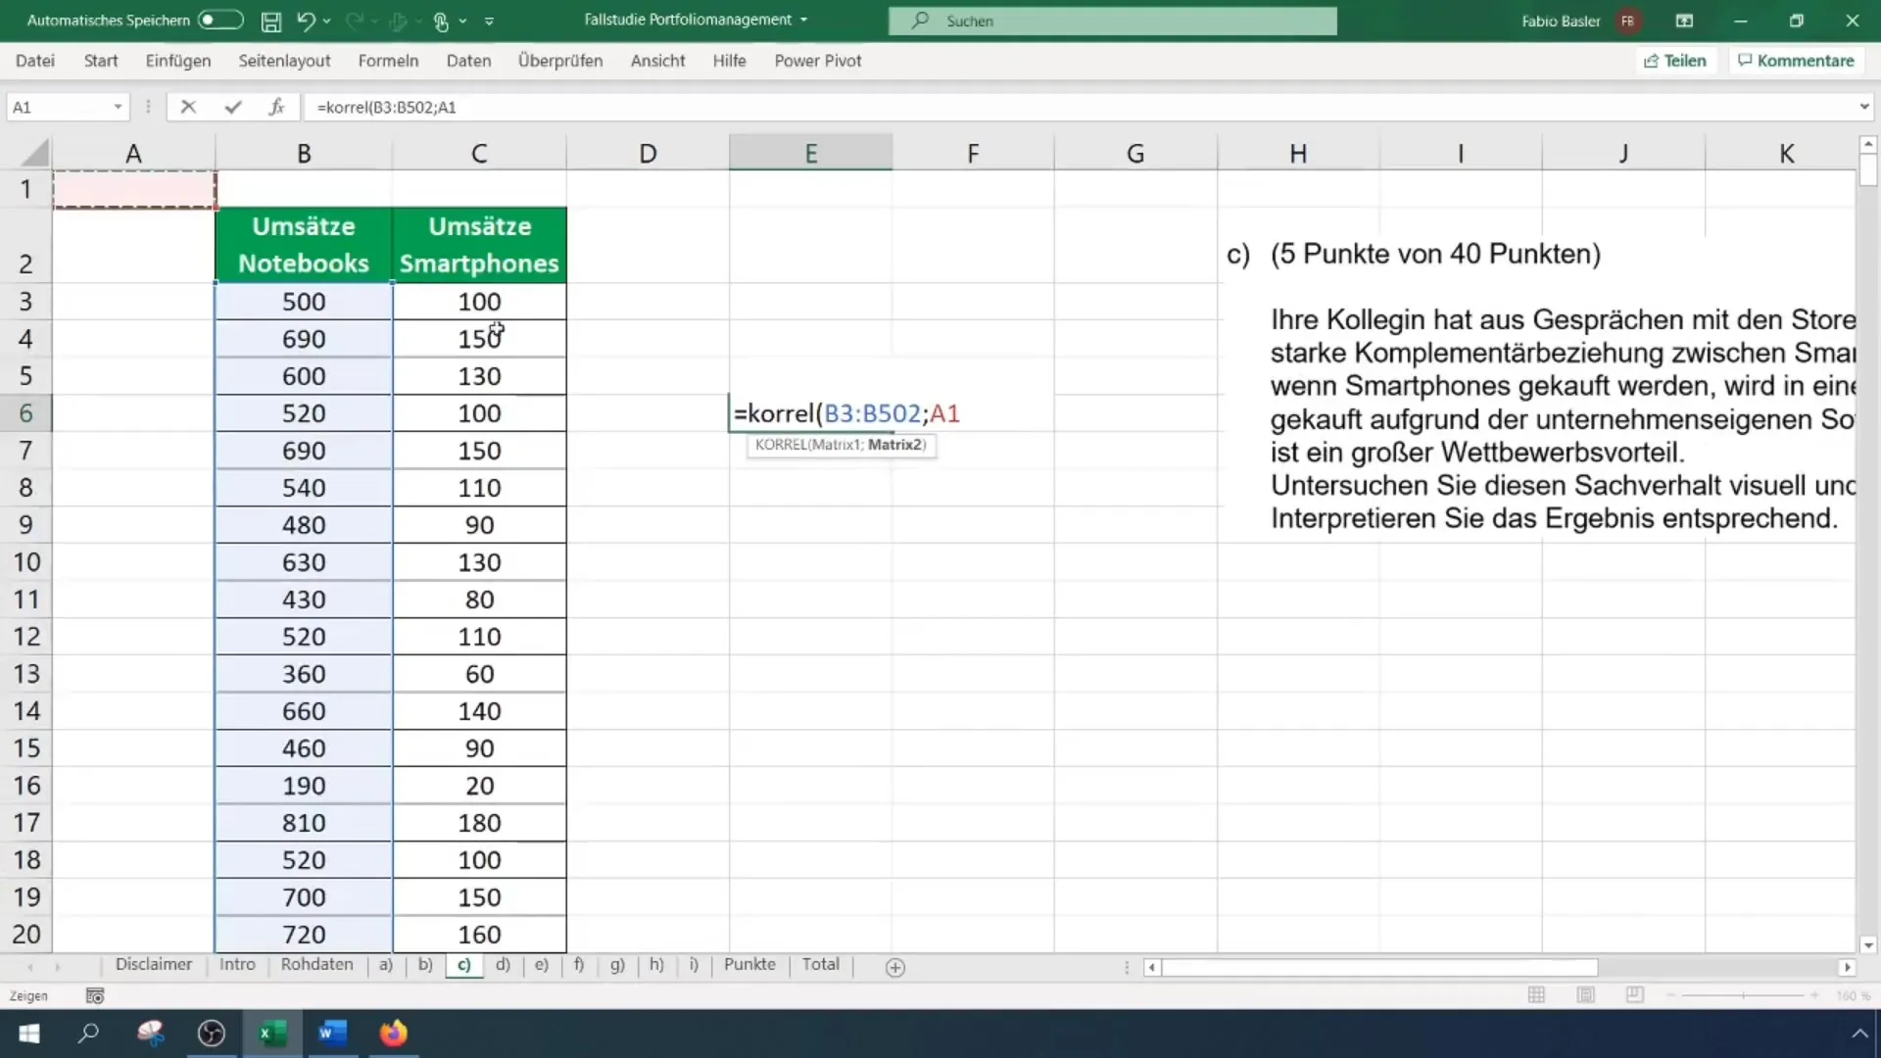Open OBS Studio from the taskbar
1881x1058 pixels.
click(212, 1034)
